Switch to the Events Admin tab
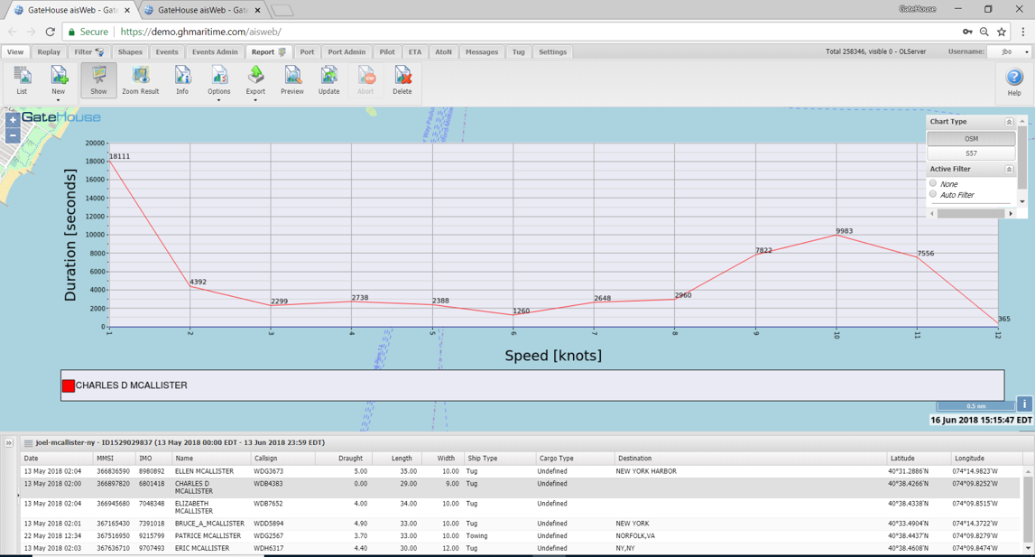Screen dimensions: 1035x557 tap(215, 52)
